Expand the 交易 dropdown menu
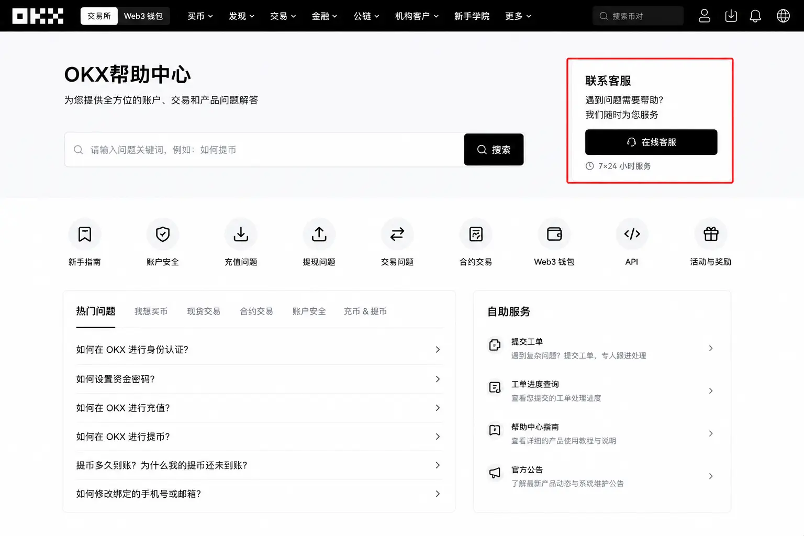 coord(283,16)
